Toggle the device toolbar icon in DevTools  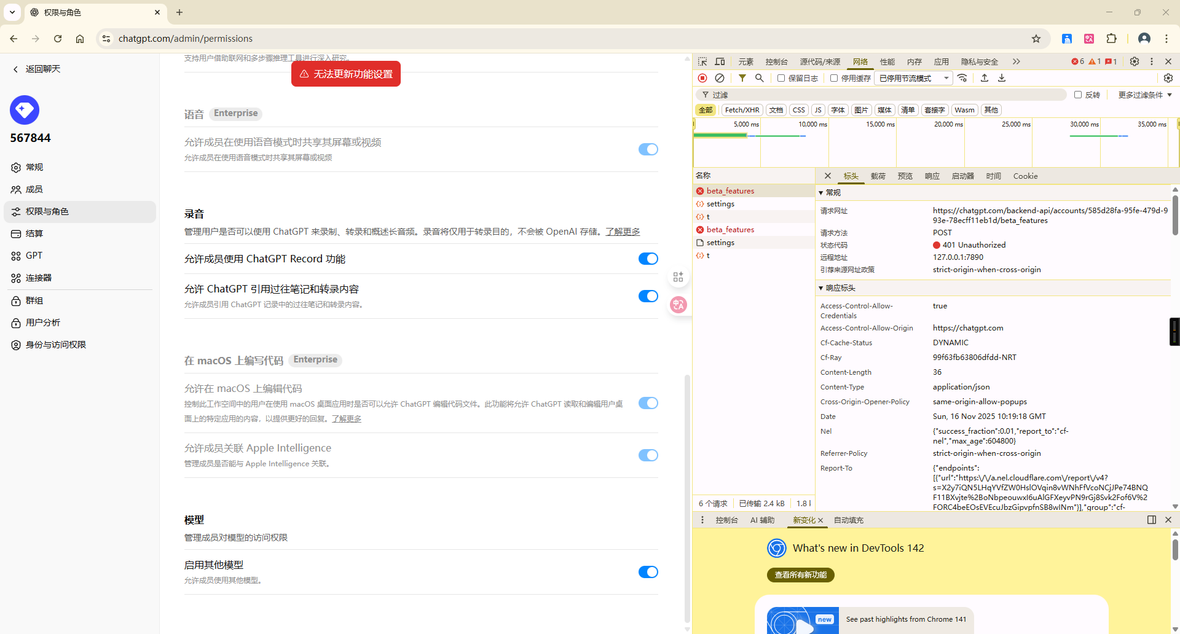(720, 61)
